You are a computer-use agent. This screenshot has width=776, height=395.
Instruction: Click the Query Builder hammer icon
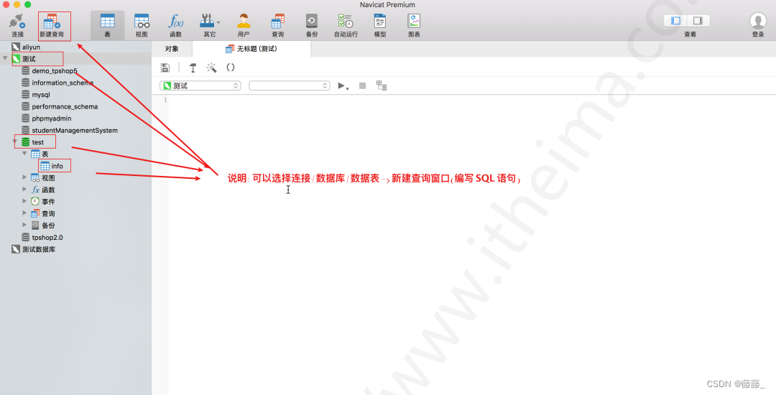[193, 68]
